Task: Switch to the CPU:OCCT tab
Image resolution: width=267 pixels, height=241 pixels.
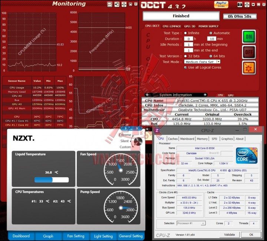Action: click(152, 26)
